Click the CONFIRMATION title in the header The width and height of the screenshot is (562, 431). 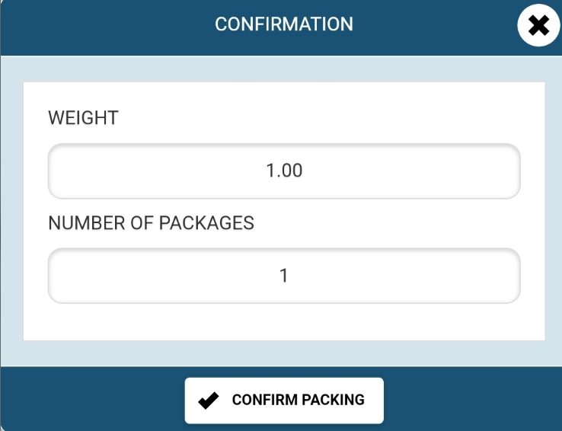[x=284, y=24]
